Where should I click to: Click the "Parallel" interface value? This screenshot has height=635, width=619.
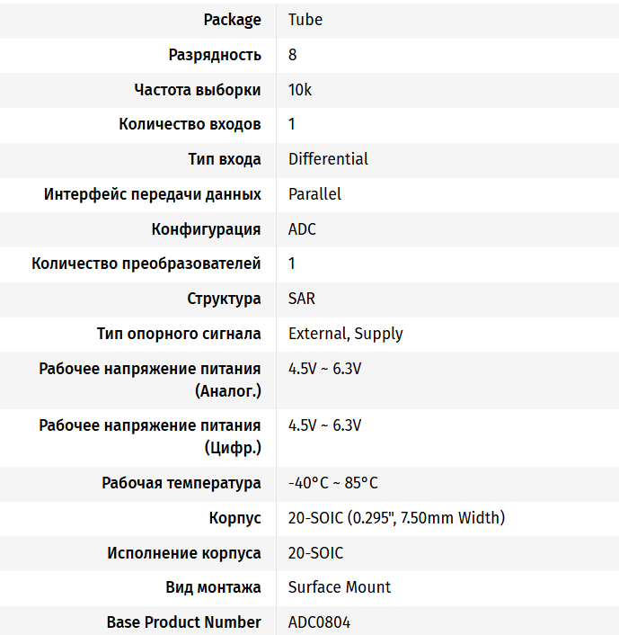[314, 194]
